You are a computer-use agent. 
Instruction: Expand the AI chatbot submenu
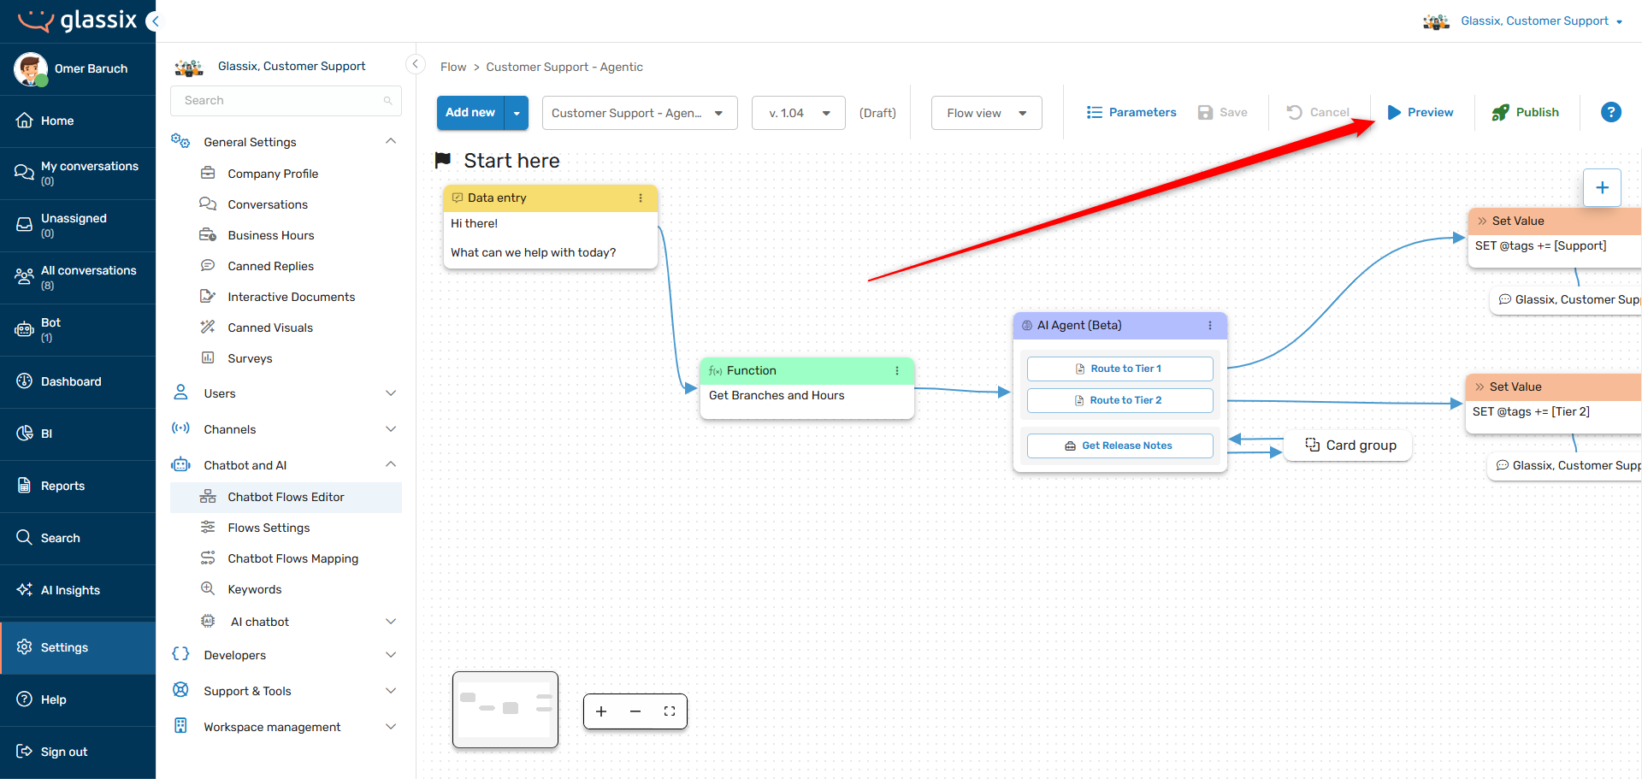click(391, 622)
